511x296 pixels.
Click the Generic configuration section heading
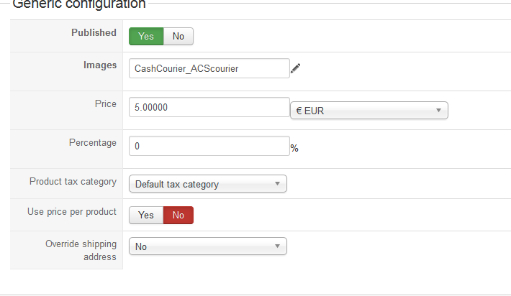(79, 4)
